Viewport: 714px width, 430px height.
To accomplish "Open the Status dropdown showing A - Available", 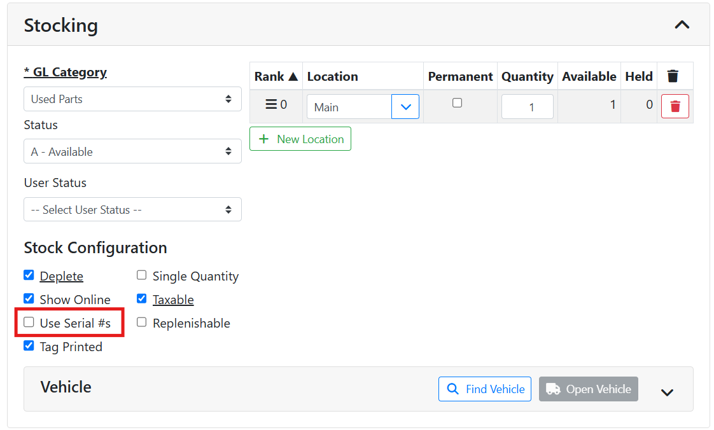I will [x=132, y=151].
